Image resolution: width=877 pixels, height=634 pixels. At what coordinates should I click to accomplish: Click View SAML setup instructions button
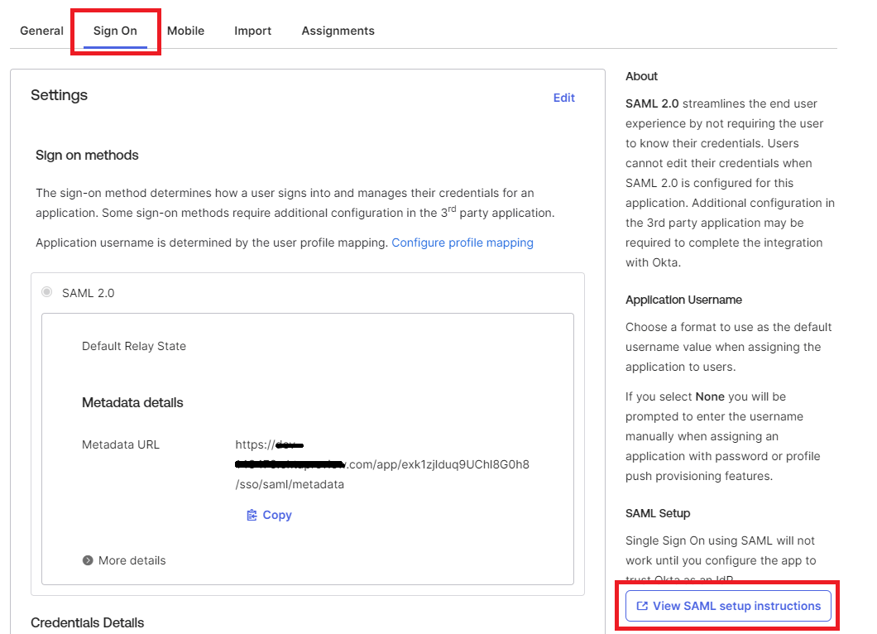[728, 606]
